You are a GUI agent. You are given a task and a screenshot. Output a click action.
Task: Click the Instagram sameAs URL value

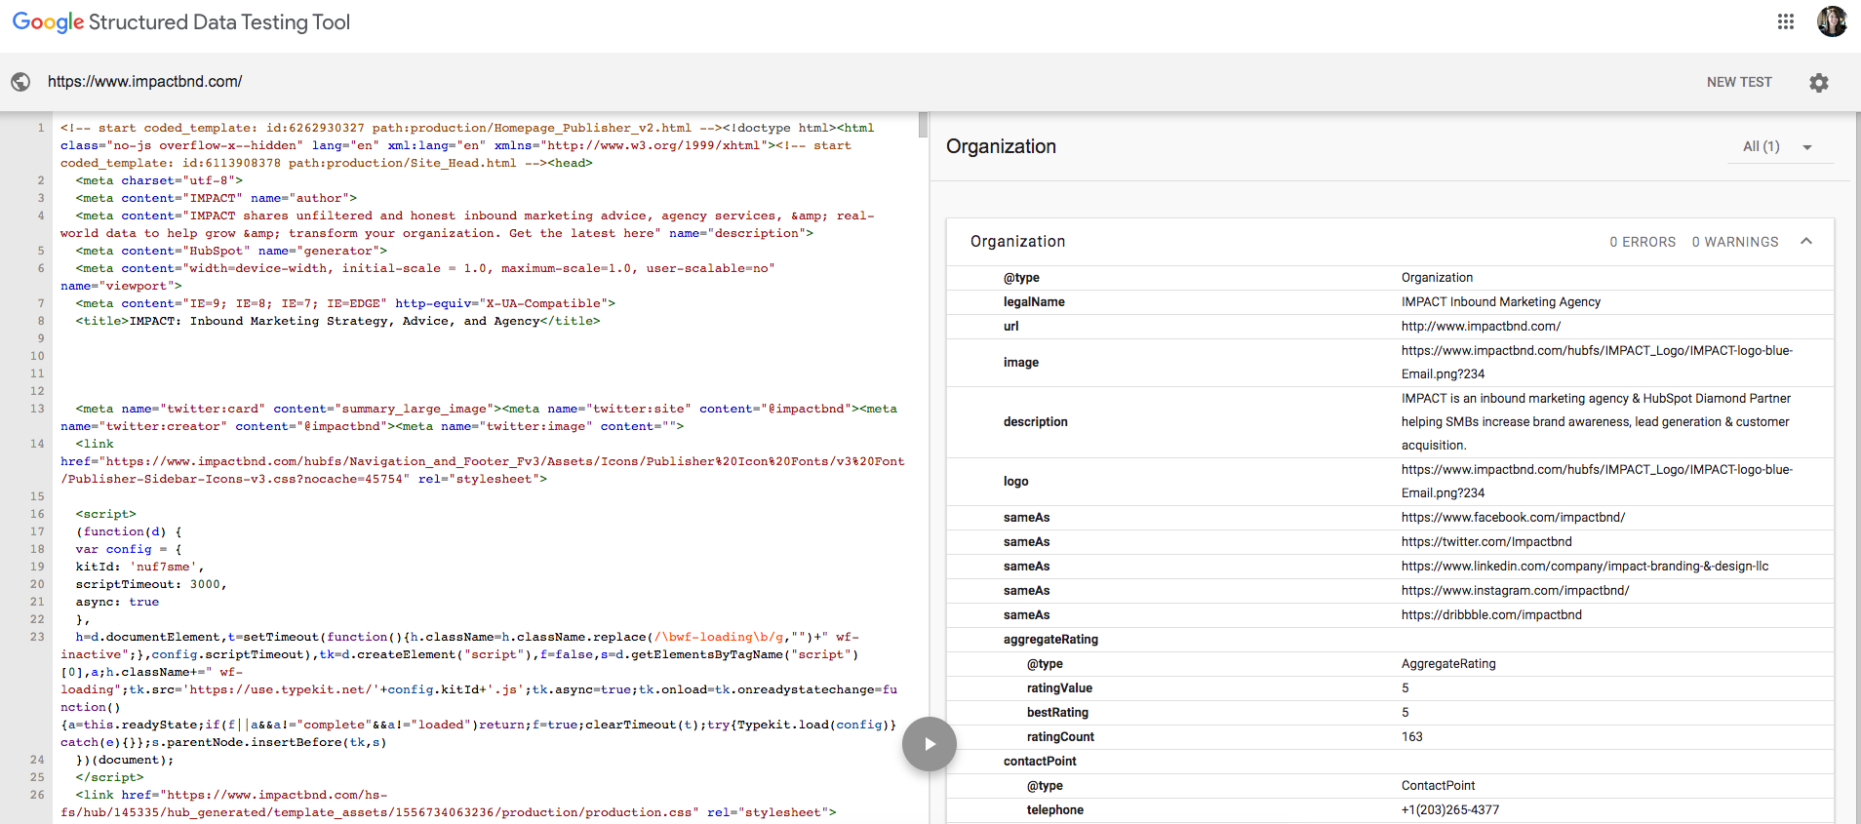point(1515,591)
